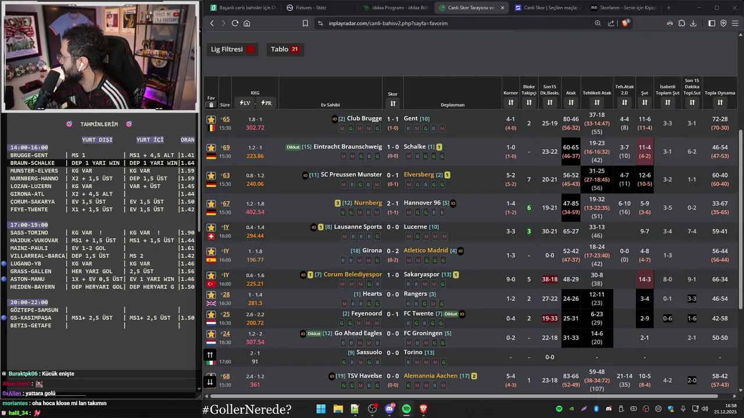744x418 pixels.
Task: Jump to page top with up arrows
Action: pyautogui.click(x=210, y=355)
